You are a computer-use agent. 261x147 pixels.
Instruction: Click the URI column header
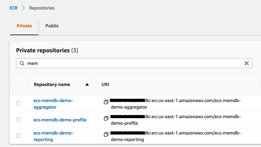[x=105, y=85]
